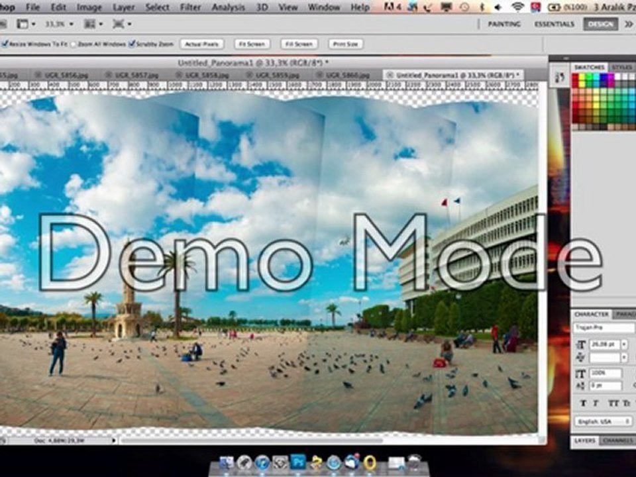
Task: Switch to the Channels panel tab
Action: pyautogui.click(x=617, y=440)
